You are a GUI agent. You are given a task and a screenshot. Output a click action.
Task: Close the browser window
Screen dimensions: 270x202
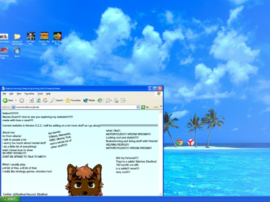pos(160,88)
